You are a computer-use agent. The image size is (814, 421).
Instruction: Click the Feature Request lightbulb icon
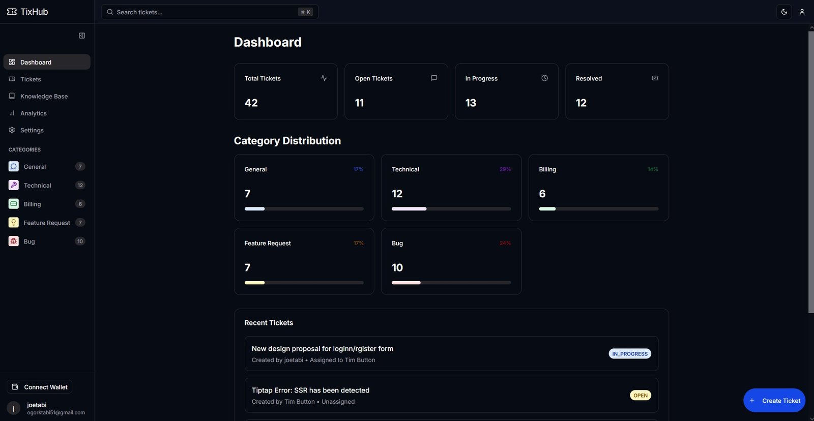click(x=14, y=223)
